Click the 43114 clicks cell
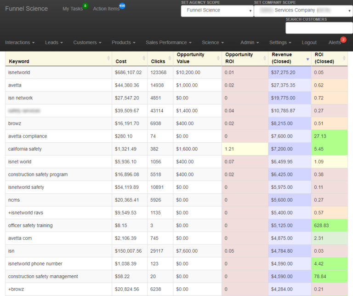 (x=160, y=110)
